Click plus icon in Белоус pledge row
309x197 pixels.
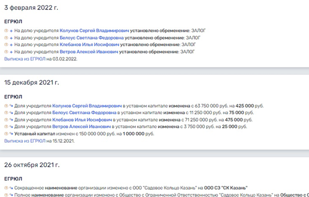pos(11,38)
